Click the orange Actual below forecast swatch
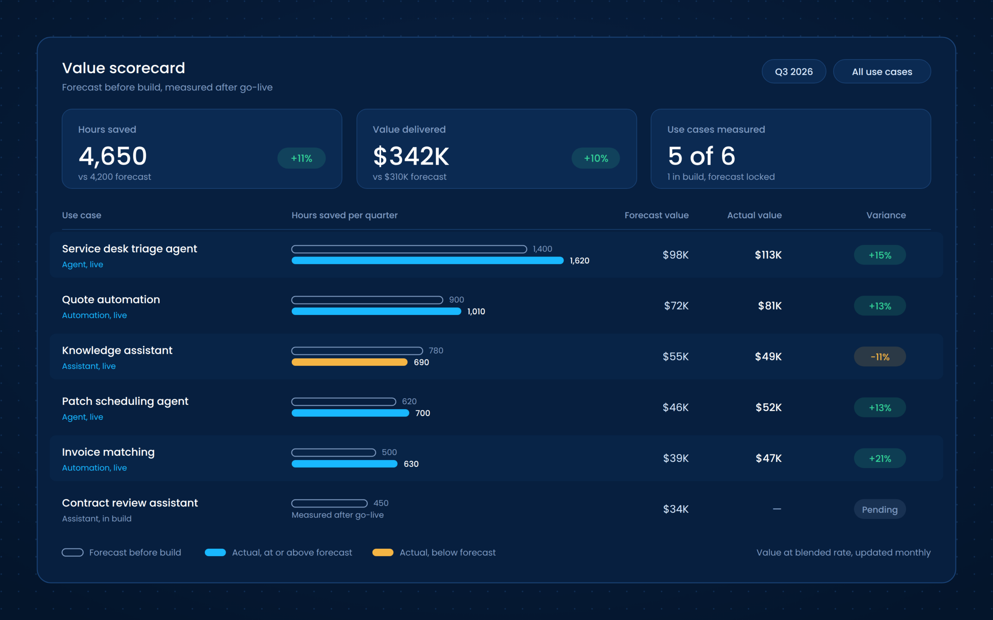 coord(383,552)
